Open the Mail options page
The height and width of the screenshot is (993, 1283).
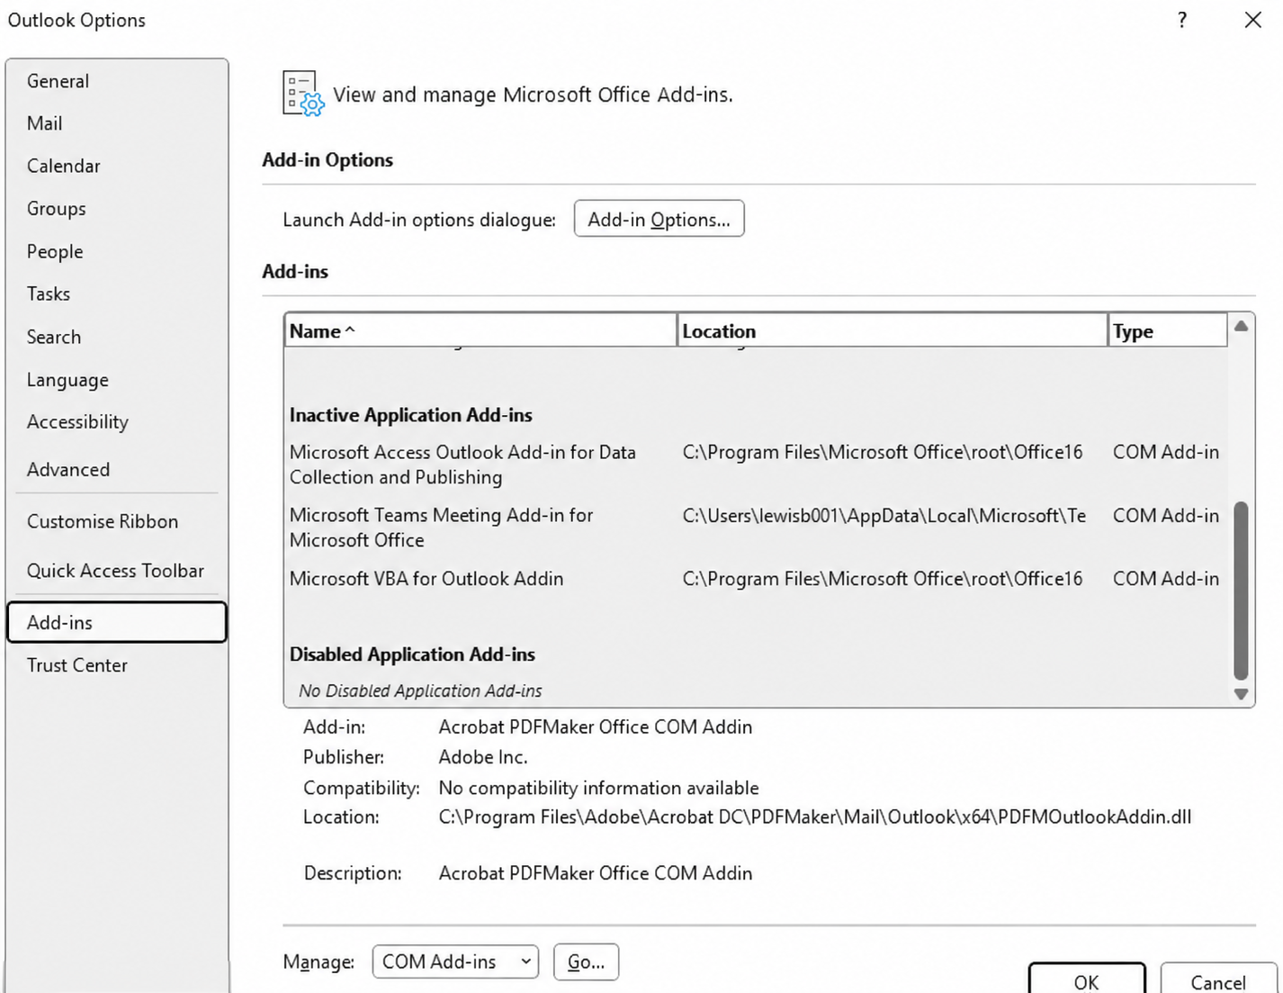pyautogui.click(x=117, y=123)
